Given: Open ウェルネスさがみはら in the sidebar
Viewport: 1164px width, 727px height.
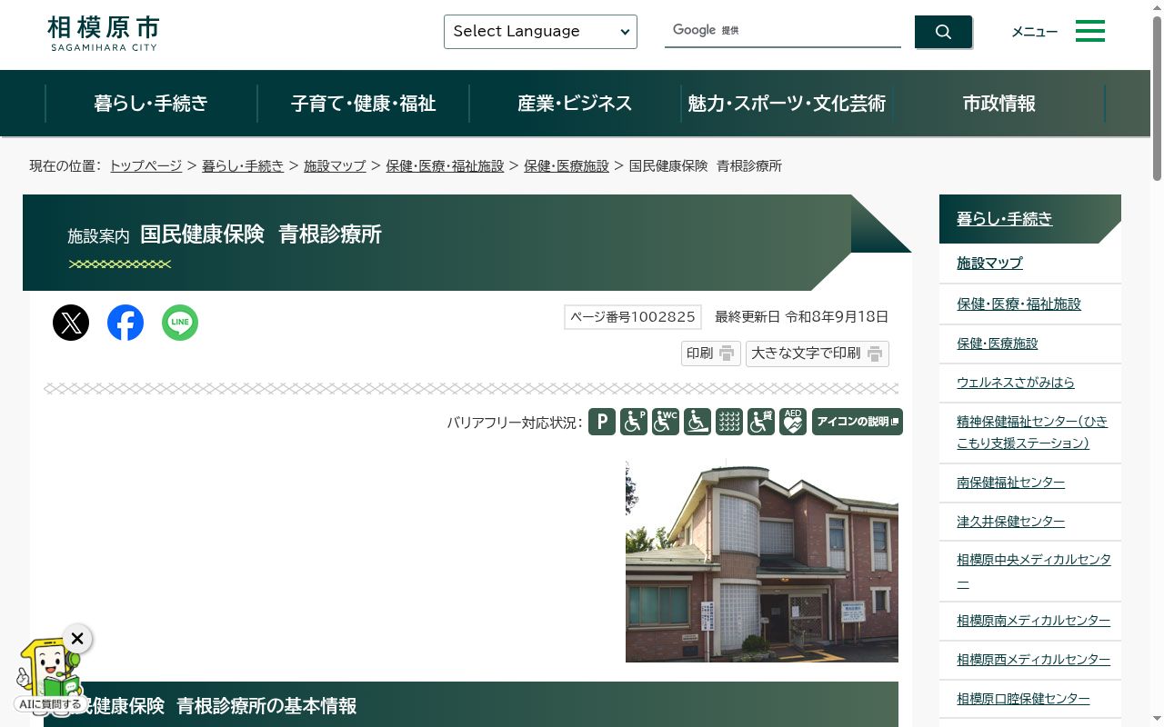Looking at the screenshot, I should (1016, 383).
